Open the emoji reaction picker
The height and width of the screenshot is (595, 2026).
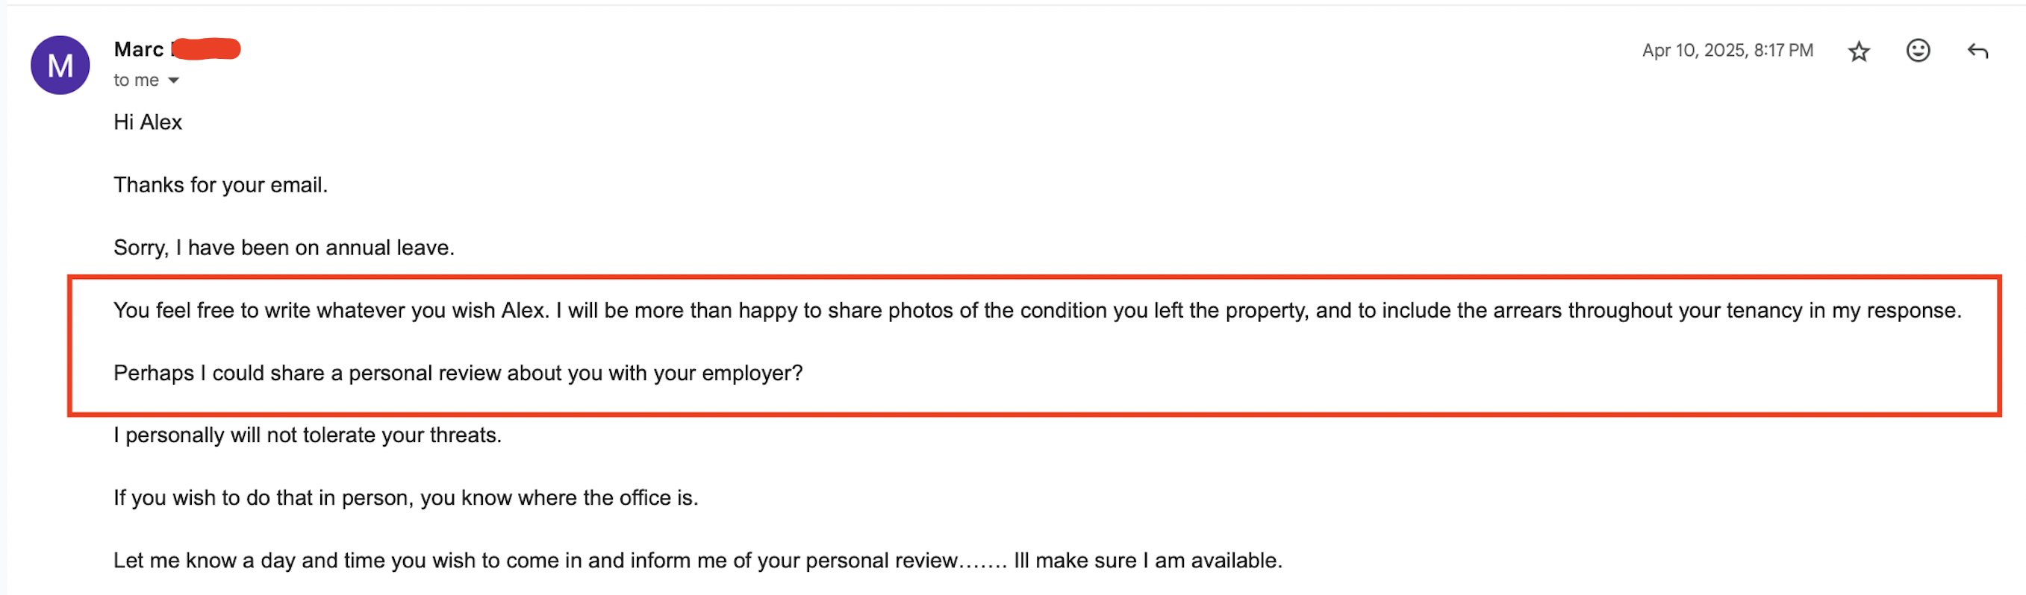pyautogui.click(x=1918, y=51)
